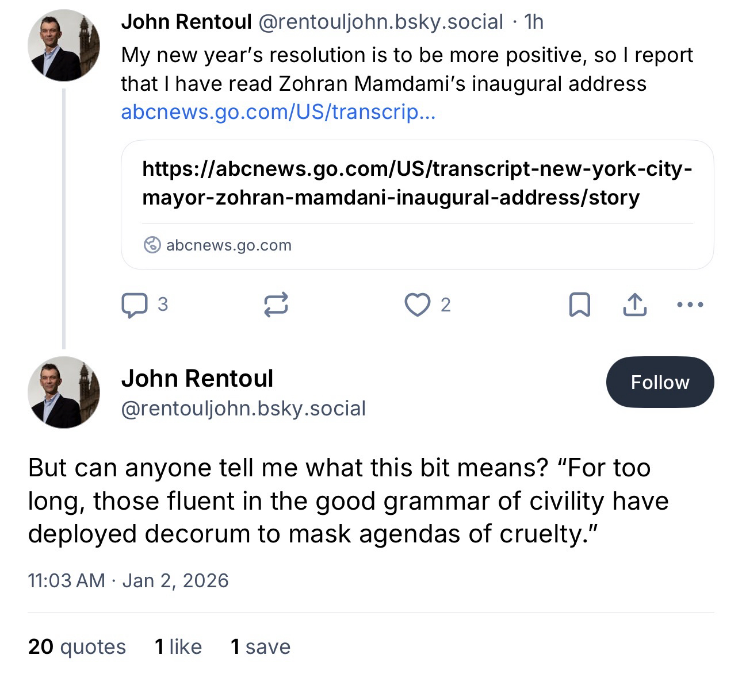Image resolution: width=742 pixels, height=674 pixels.
Task: Click the reply speech bubble icon
Action: 134,305
